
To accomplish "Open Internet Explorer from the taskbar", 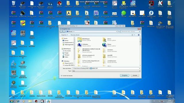I will click(x=18, y=101).
